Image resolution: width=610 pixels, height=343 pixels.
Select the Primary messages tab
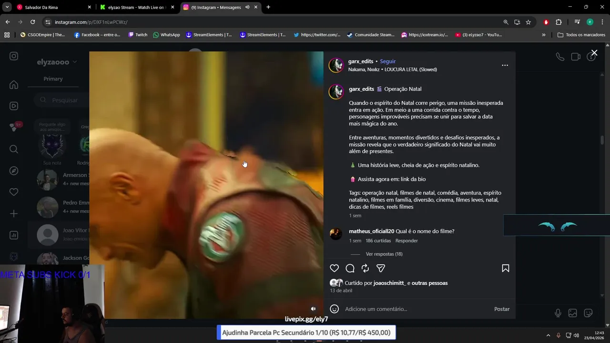53,79
